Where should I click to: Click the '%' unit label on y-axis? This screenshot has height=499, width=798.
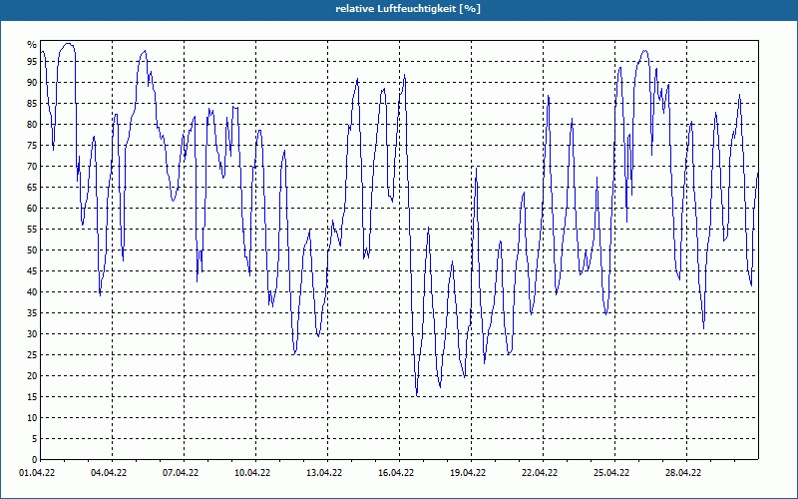[x=32, y=45]
